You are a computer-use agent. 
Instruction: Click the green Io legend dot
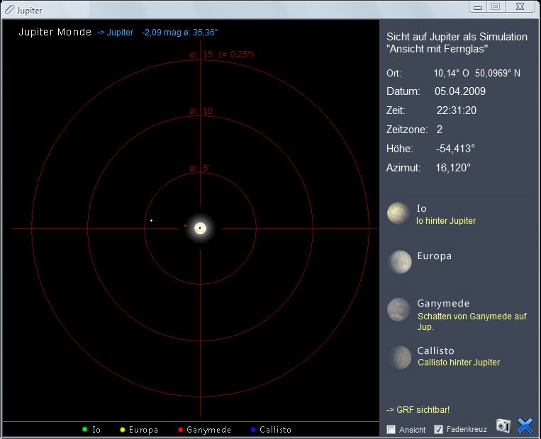[84, 430]
